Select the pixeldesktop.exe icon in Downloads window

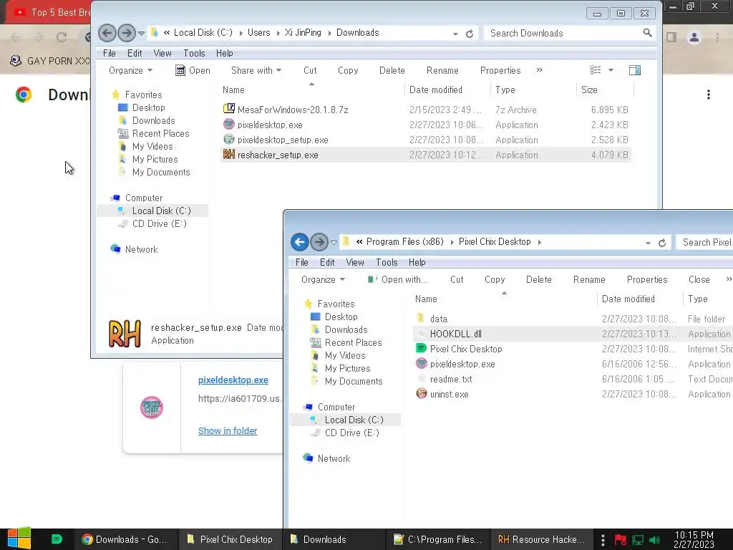[228, 125]
